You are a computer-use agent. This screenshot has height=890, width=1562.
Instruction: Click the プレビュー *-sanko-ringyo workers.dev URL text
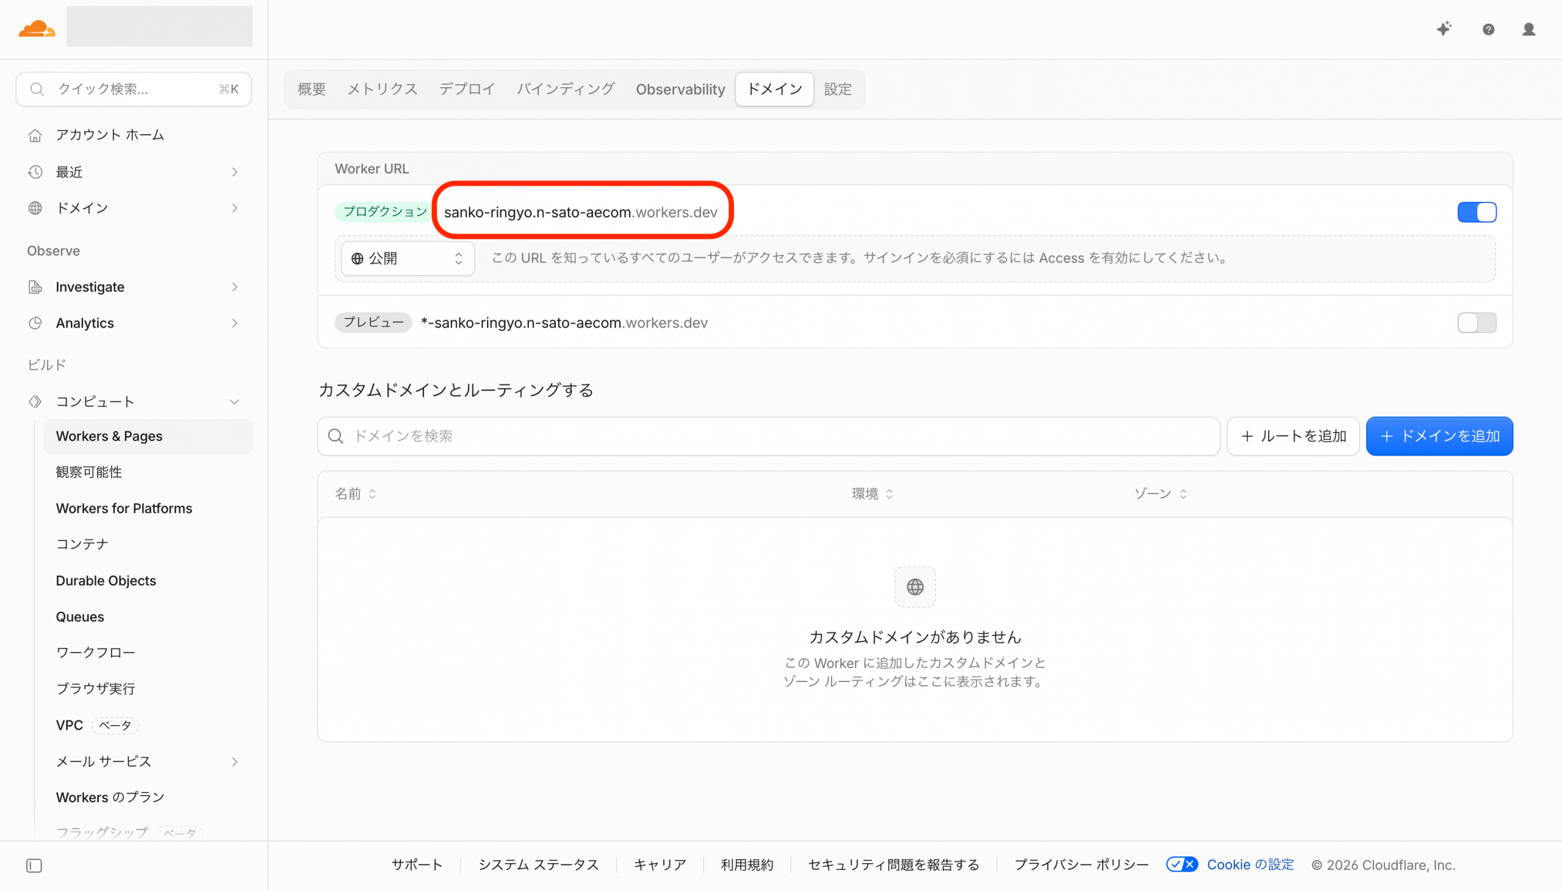click(564, 322)
